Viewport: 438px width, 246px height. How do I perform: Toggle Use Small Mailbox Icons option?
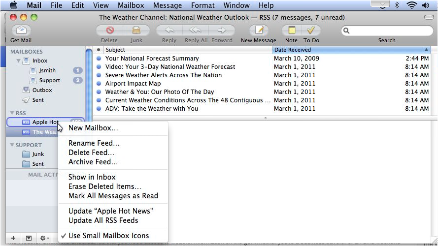(108, 235)
